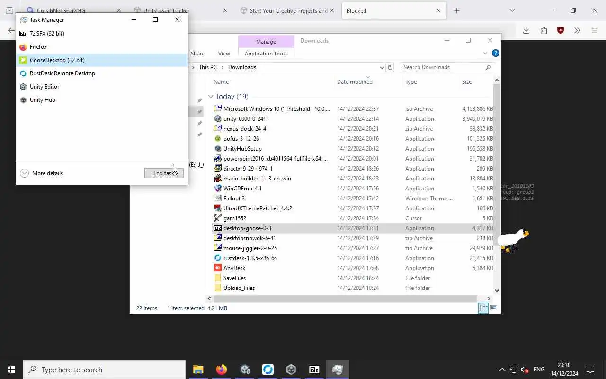Select RustDesk Remote Desktop process
Screen dimensions: 606x379
102,73
